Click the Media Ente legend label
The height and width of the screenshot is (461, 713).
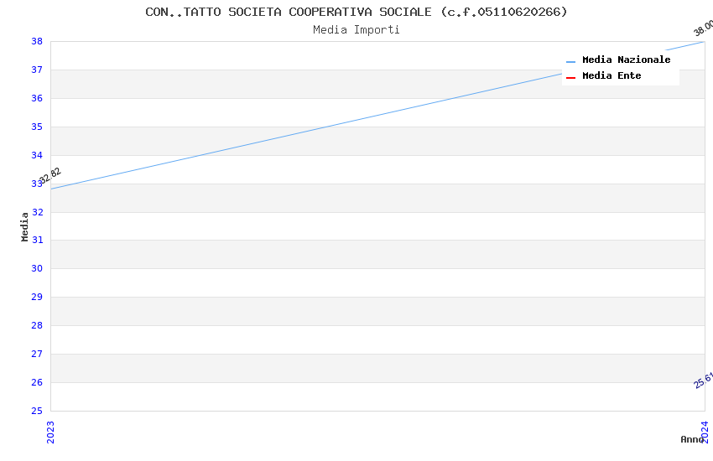pos(612,75)
